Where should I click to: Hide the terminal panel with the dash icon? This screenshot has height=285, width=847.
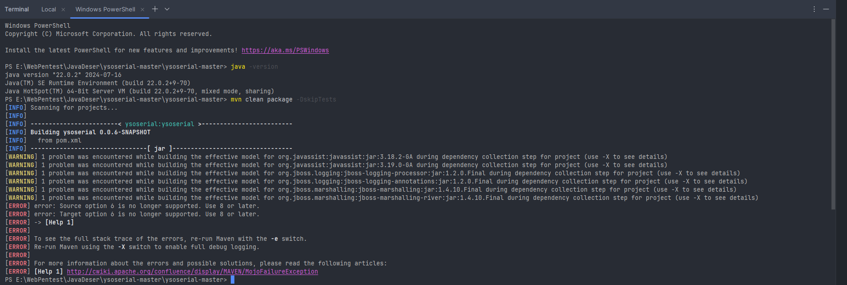(x=826, y=9)
